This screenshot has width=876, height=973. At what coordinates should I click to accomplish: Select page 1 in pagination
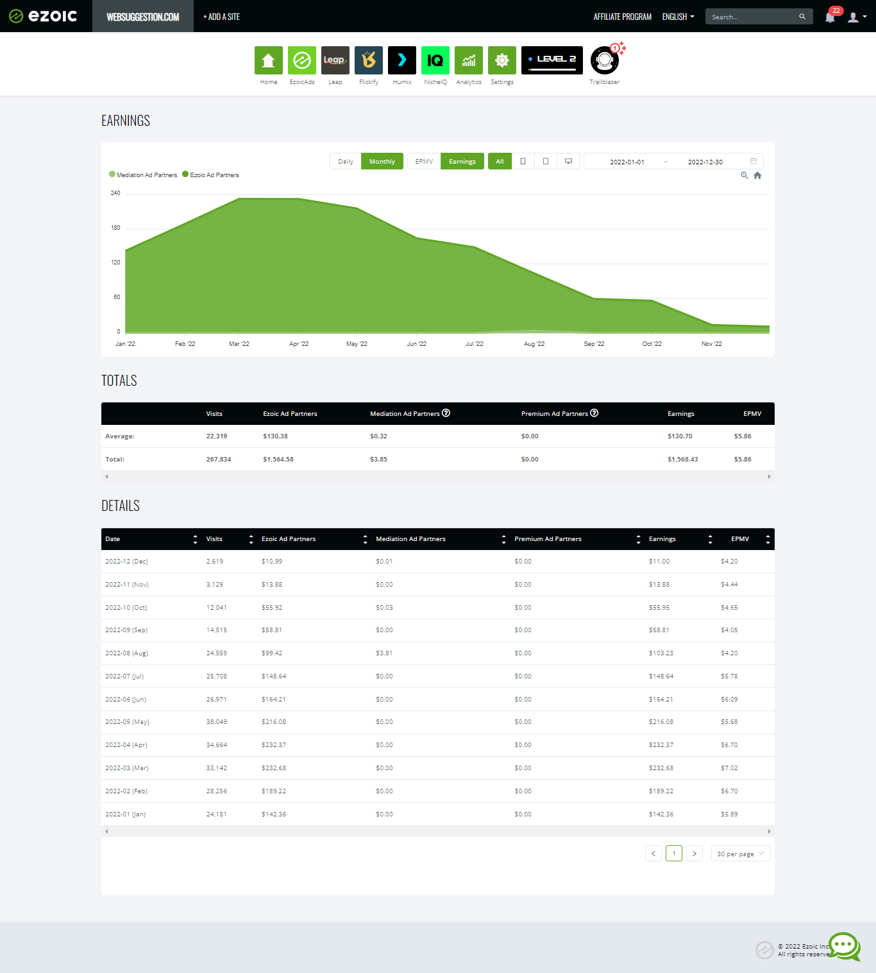[x=674, y=854]
